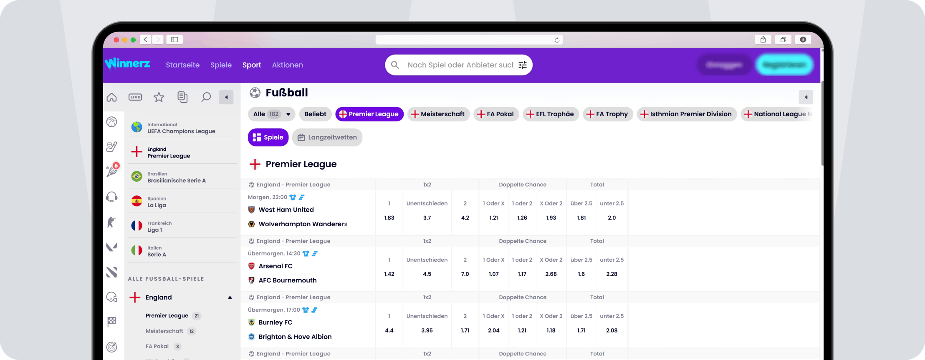Show browser tab overview button

pyautogui.click(x=783, y=40)
